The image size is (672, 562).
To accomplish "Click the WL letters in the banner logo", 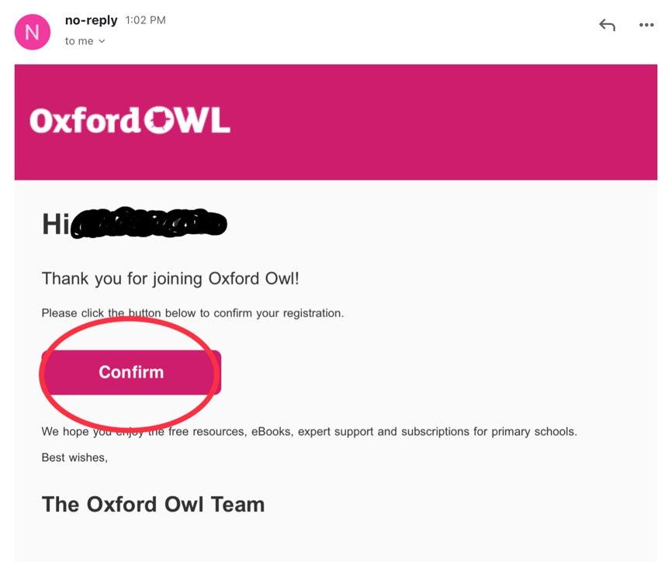I will 201,120.
